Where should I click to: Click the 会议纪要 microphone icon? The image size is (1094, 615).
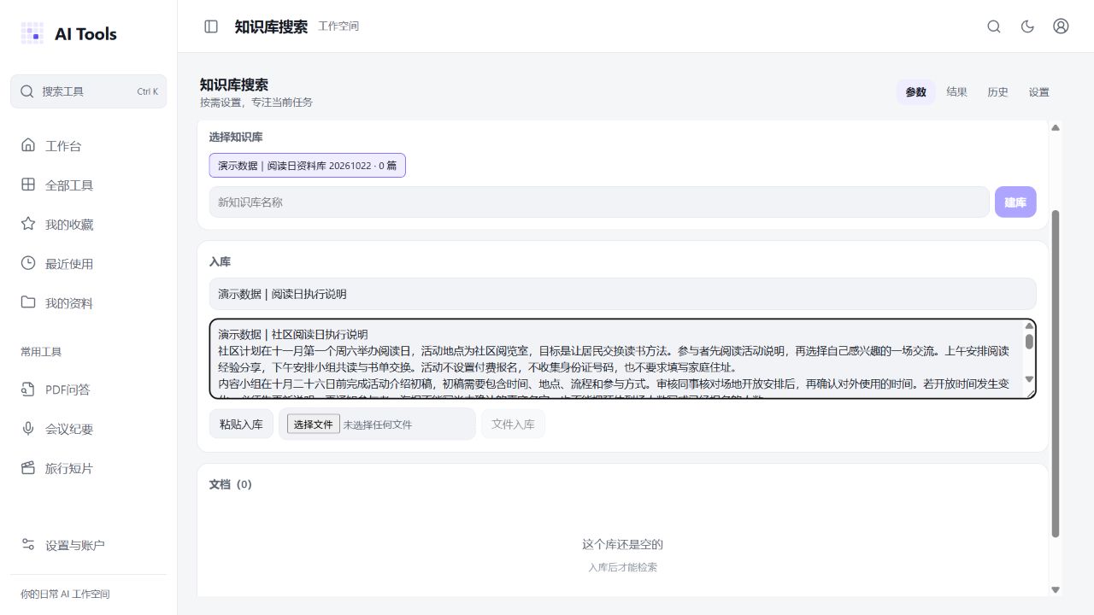tap(28, 429)
